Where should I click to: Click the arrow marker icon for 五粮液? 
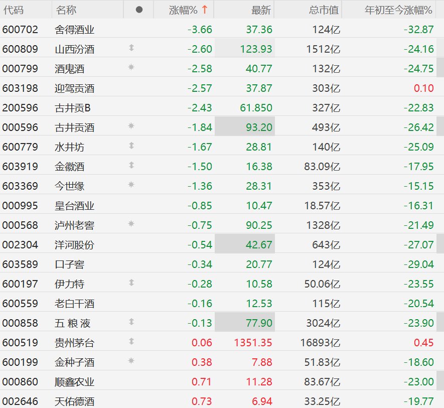pos(131,322)
